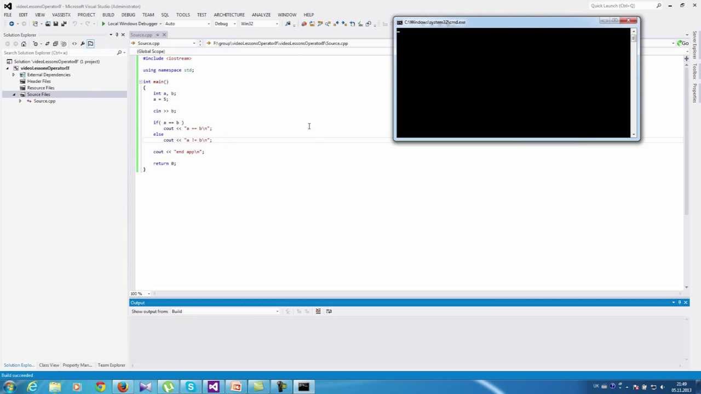Open Windows Explorer folder from the taskbar
Viewport: 701px width, 394px height.
point(55,387)
